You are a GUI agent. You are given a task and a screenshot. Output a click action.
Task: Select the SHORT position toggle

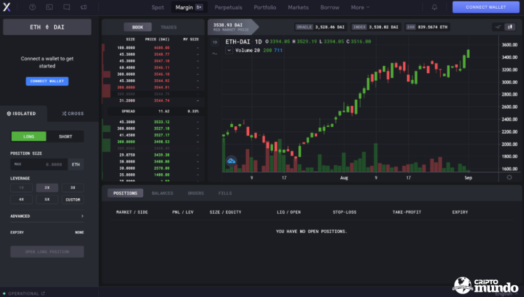(x=65, y=136)
